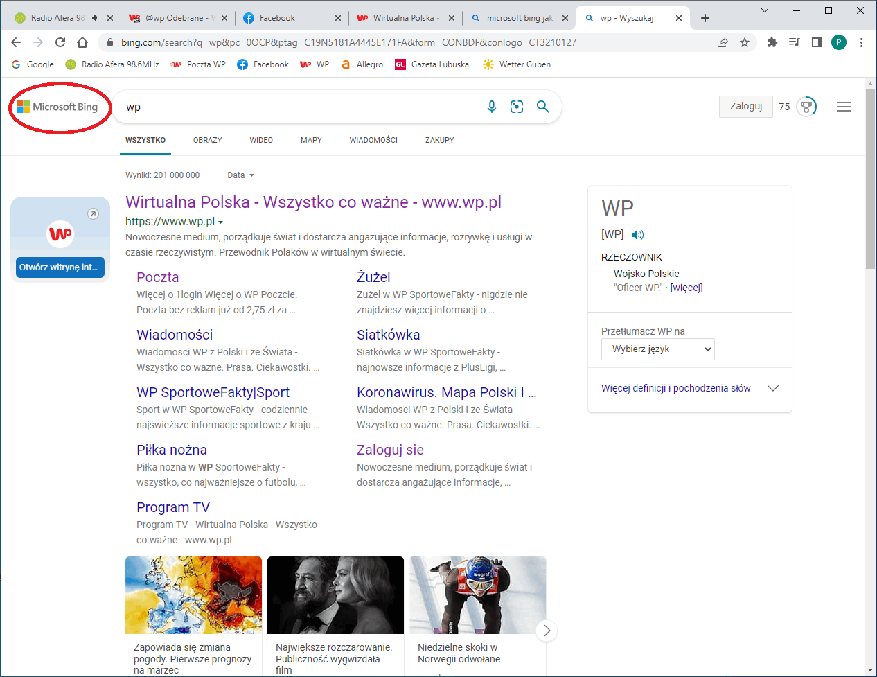The width and height of the screenshot is (877, 677).
Task: Select OBRAZY search category
Action: click(x=208, y=140)
